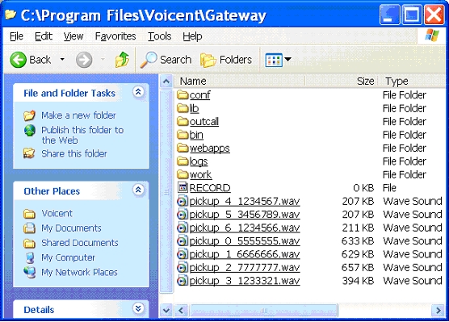Select the logs folder icon
Viewport: 449px width, 322px height.
(x=183, y=161)
